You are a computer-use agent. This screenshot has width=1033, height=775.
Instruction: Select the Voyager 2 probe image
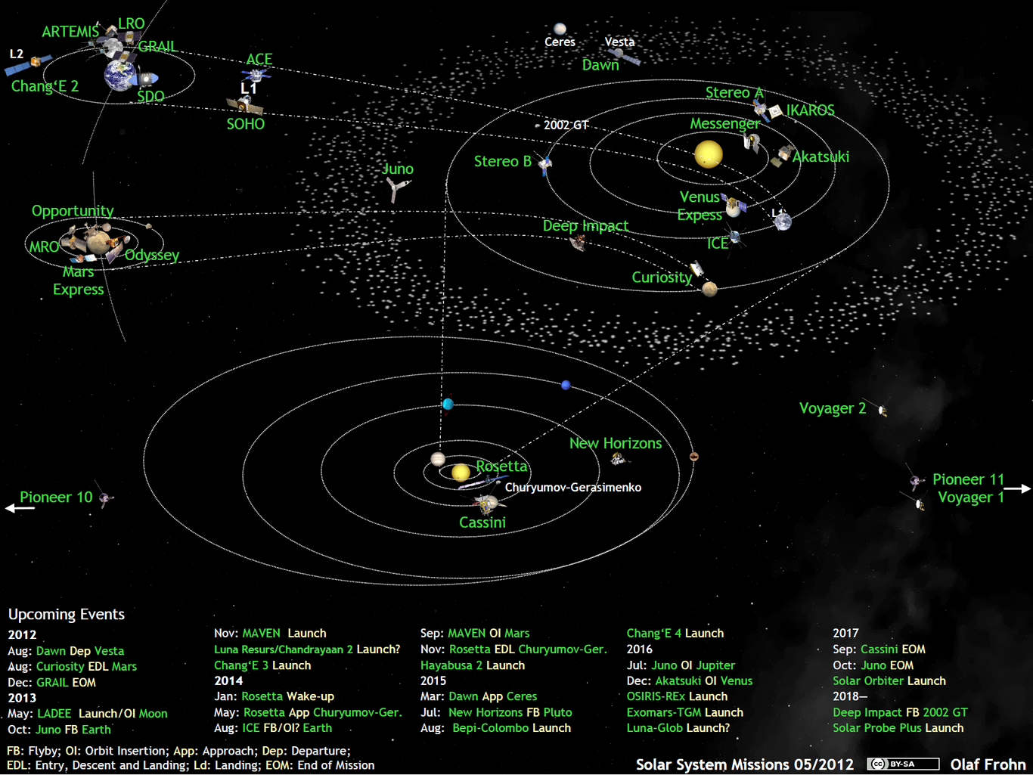[x=882, y=410]
